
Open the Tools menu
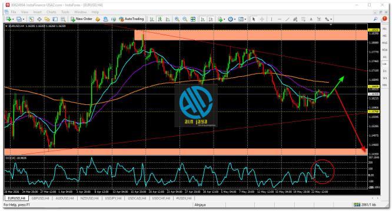[x=65, y=12]
